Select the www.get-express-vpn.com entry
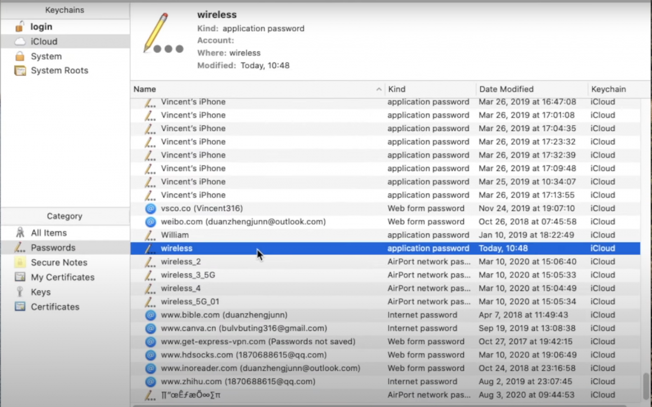 click(x=385, y=341)
